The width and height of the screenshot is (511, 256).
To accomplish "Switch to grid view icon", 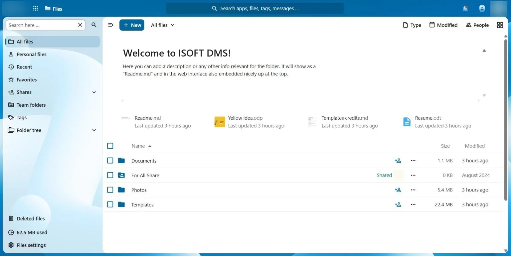I will tap(500, 25).
